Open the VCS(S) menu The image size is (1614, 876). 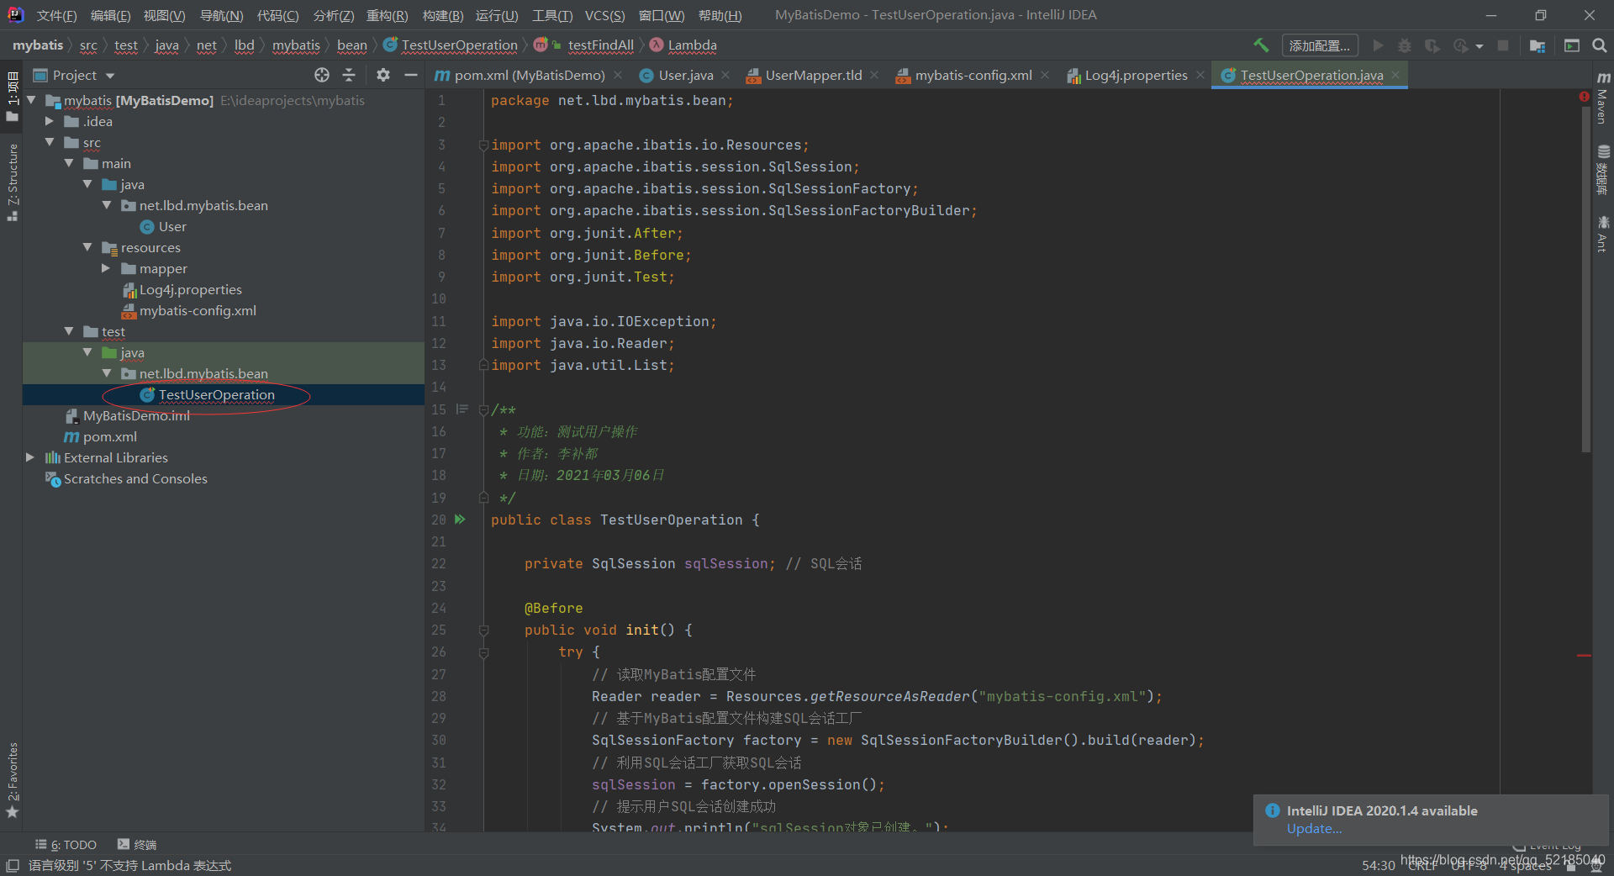[x=604, y=15]
